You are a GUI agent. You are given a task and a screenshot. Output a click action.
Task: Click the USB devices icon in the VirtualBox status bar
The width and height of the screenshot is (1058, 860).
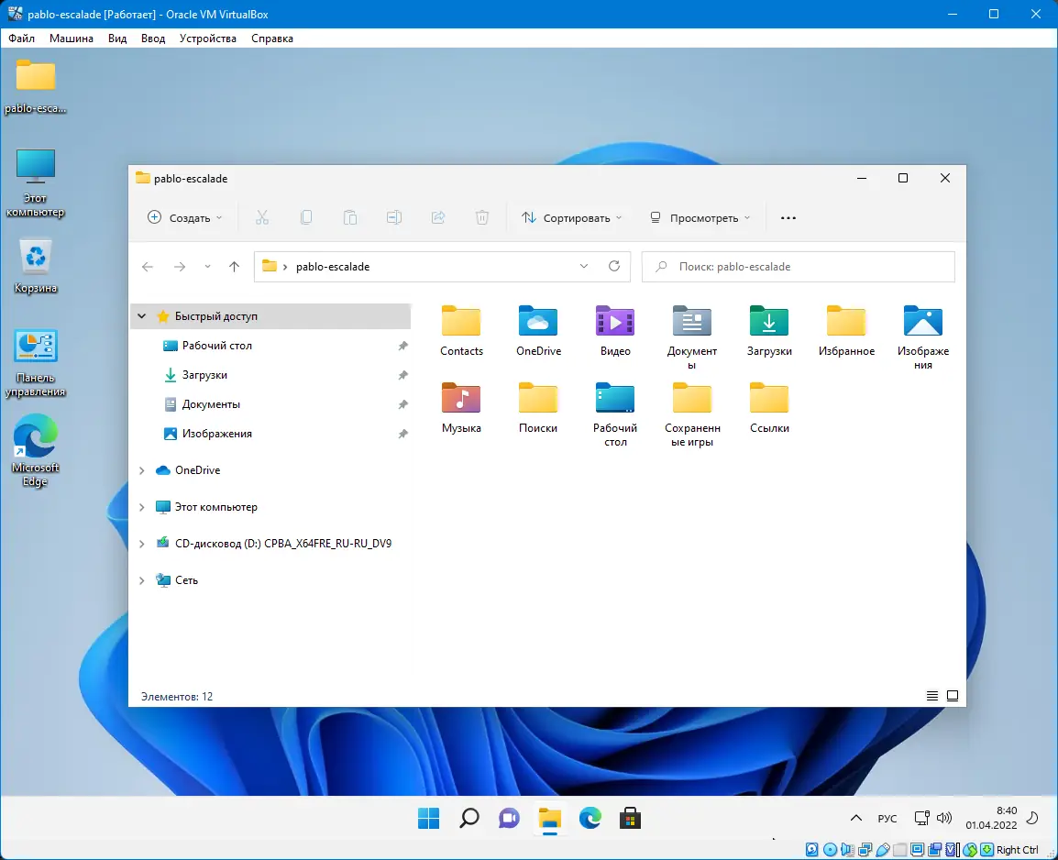click(882, 850)
